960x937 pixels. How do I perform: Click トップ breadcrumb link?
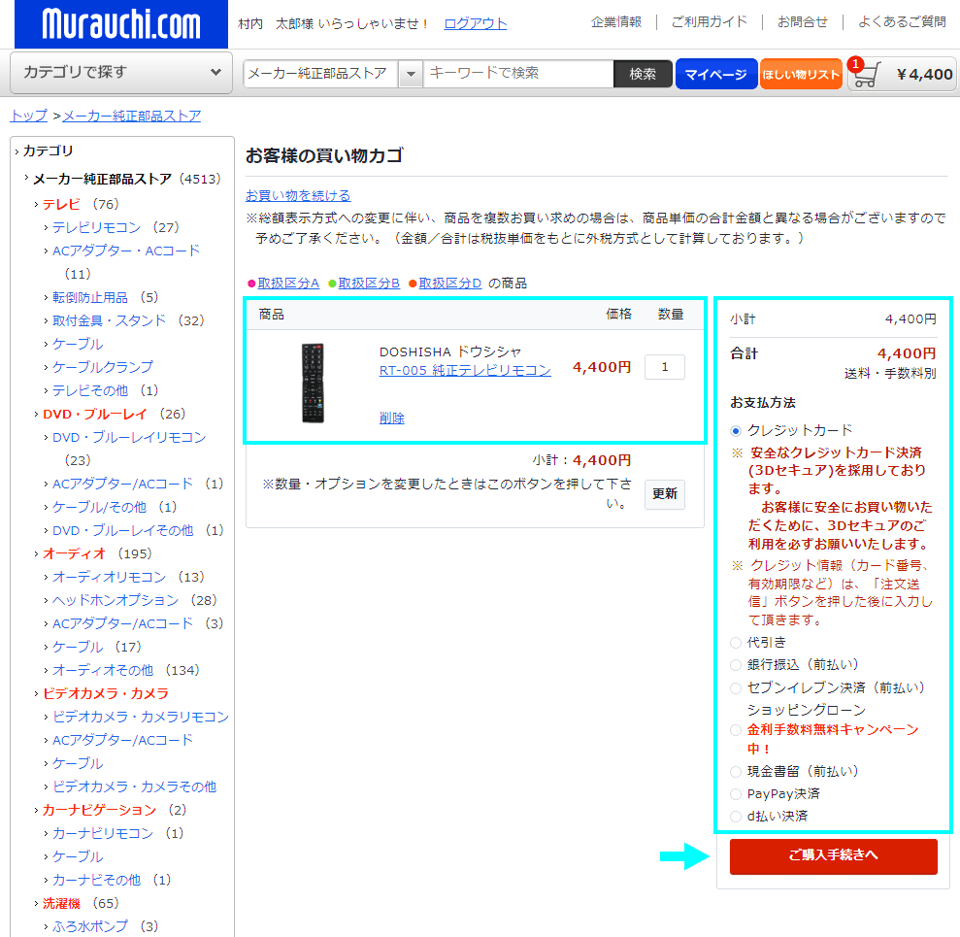(x=29, y=116)
